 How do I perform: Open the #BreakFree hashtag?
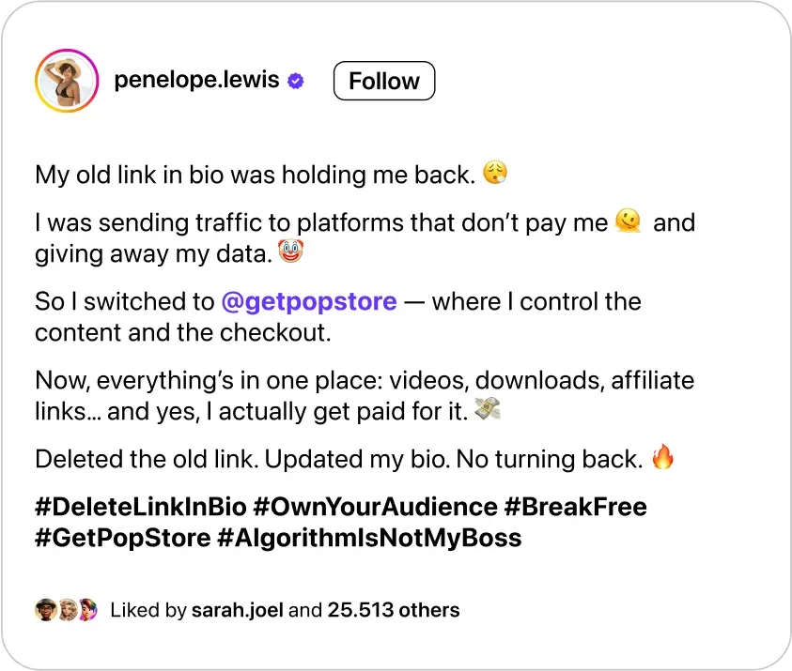coord(575,507)
